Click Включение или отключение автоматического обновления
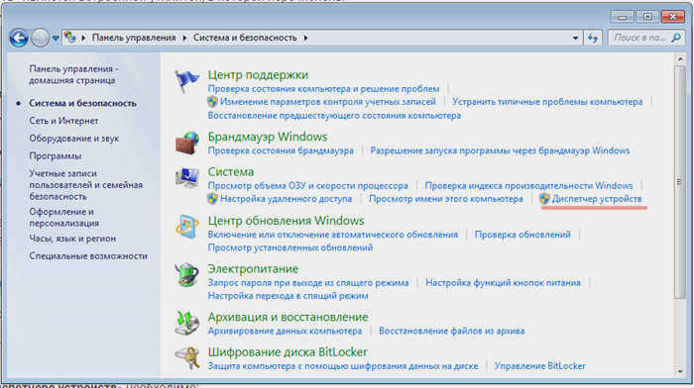Image resolution: width=694 pixels, height=388 pixels. tap(333, 235)
